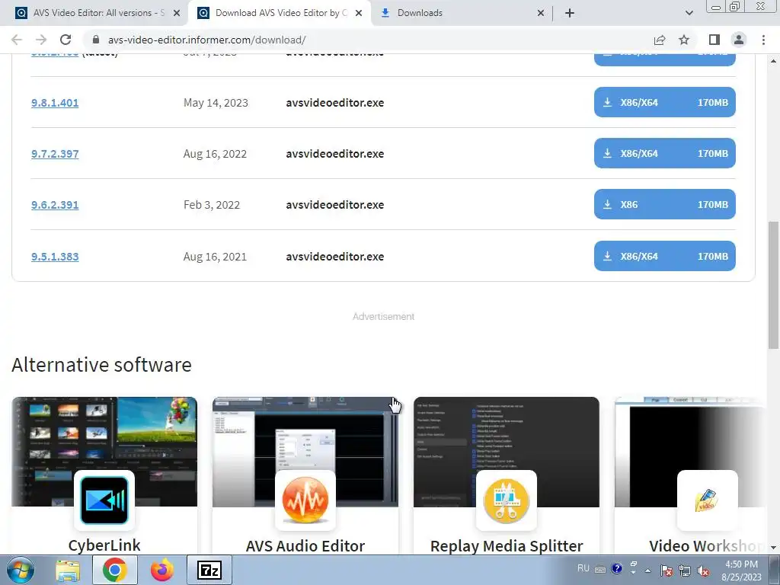Click the address bar URL
This screenshot has height=585, width=780.
pyautogui.click(x=207, y=40)
